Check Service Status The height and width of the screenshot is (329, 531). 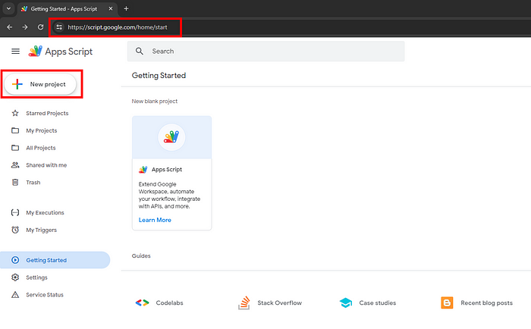[x=45, y=295]
